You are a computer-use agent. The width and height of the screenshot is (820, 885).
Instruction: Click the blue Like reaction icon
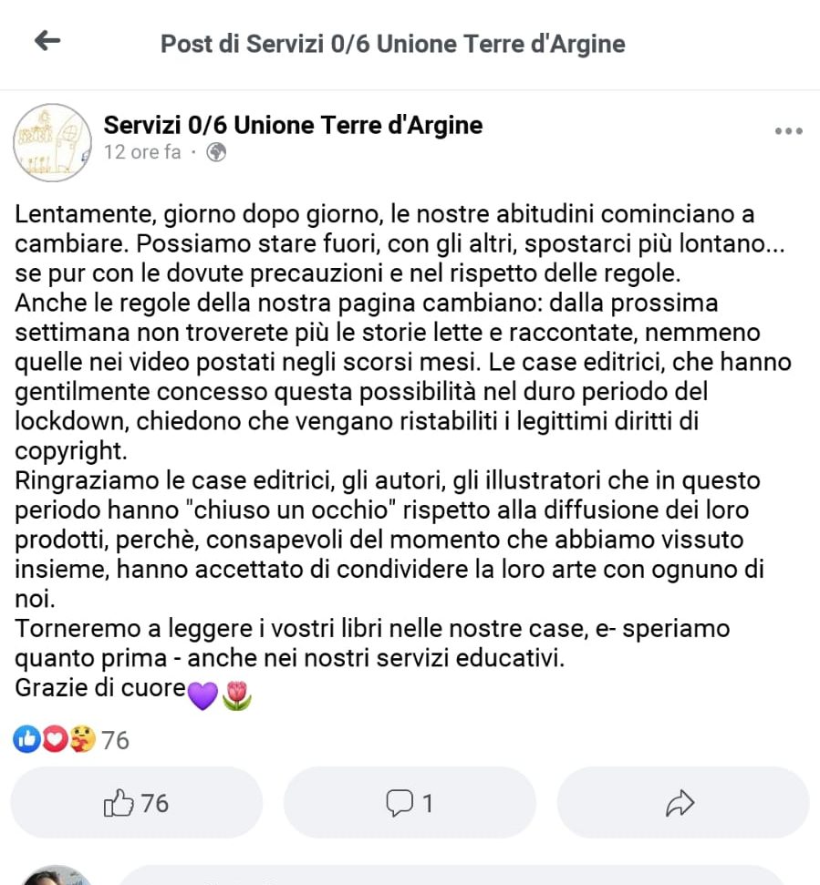pyautogui.click(x=26, y=739)
